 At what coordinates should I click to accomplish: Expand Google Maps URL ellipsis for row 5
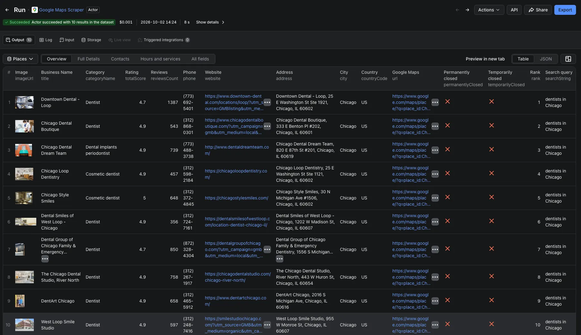(435, 198)
